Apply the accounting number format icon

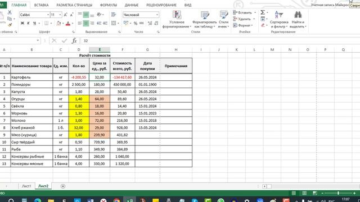click(126, 23)
